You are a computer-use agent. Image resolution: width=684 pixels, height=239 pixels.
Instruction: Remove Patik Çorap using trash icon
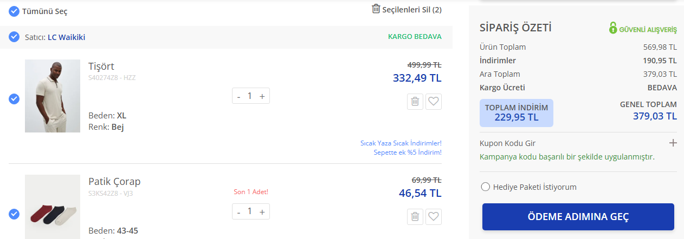[x=415, y=217]
